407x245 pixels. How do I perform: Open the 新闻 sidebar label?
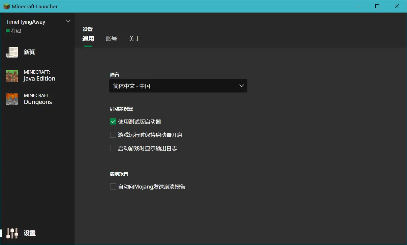pyautogui.click(x=30, y=52)
